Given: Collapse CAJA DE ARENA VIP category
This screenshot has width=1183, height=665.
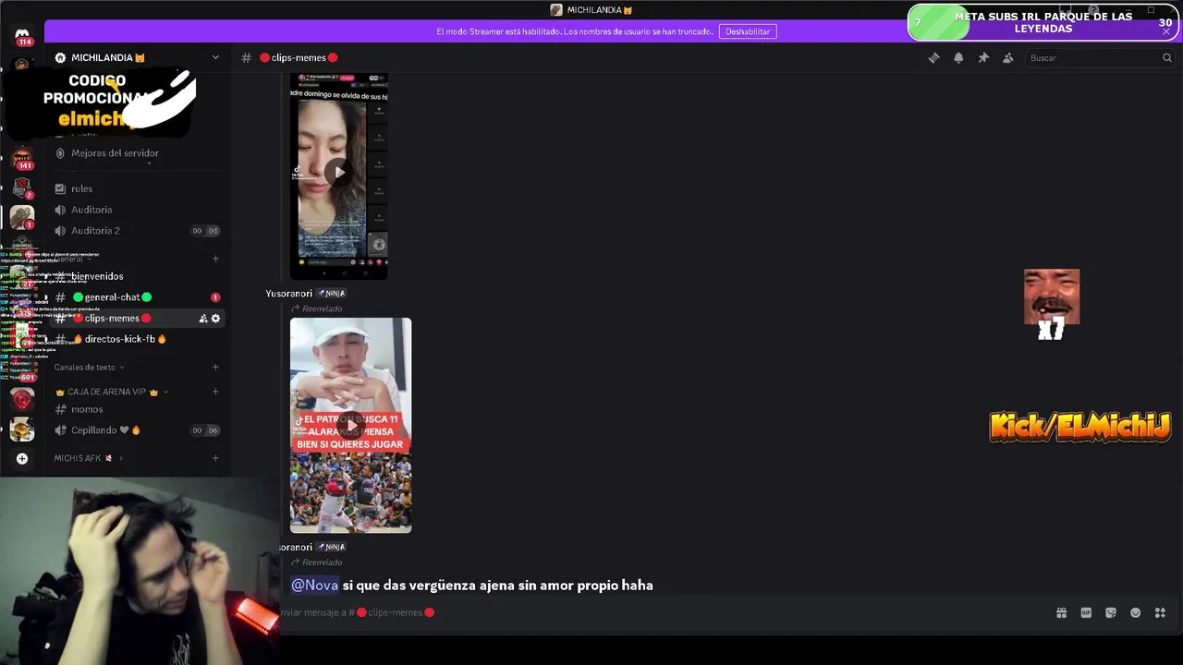Looking at the screenshot, I should (x=112, y=392).
